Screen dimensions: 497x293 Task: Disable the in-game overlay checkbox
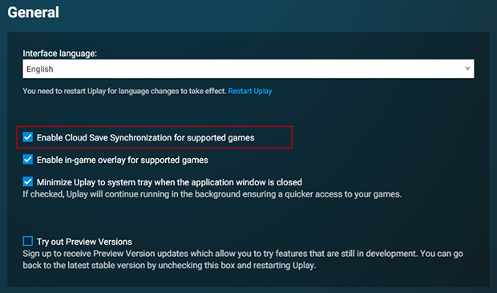tap(28, 160)
